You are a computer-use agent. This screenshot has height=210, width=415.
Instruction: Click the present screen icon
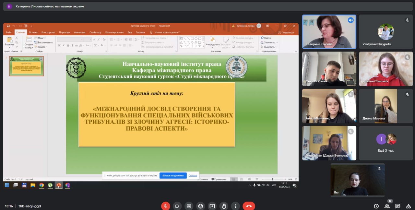(x=212, y=206)
